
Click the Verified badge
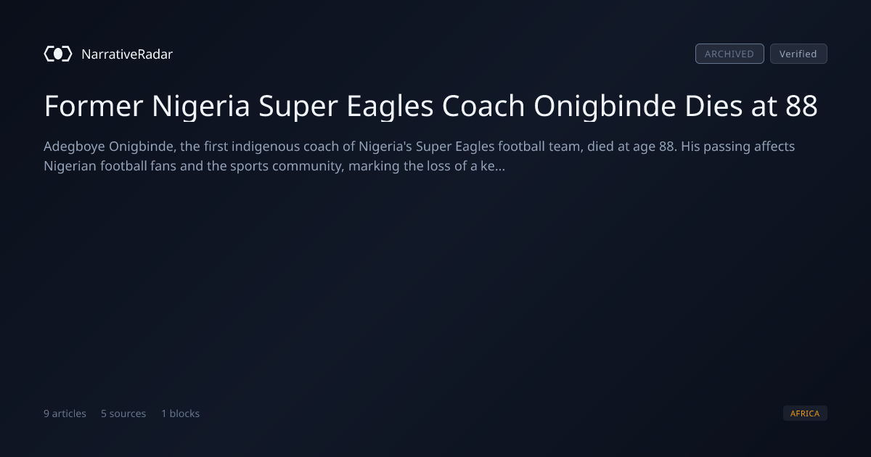click(798, 54)
